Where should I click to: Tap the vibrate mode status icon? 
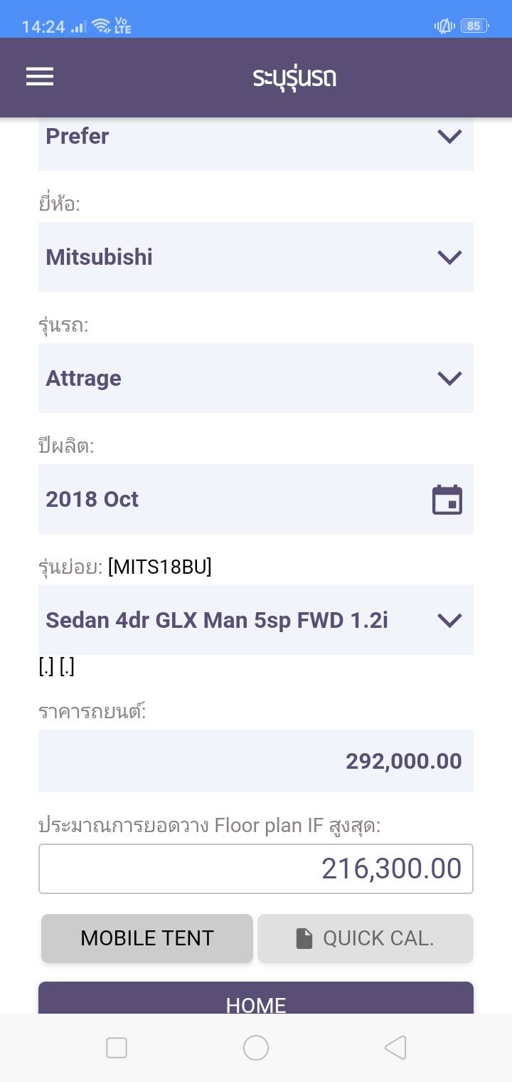click(x=444, y=26)
